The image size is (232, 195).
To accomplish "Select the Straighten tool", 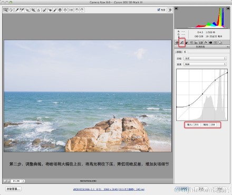I will pyautogui.click(x=38, y=10).
